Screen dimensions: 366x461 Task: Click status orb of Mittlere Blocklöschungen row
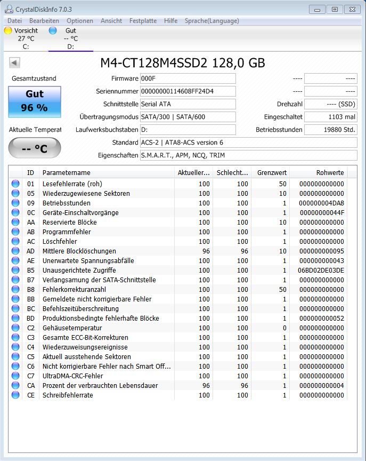tap(15, 251)
